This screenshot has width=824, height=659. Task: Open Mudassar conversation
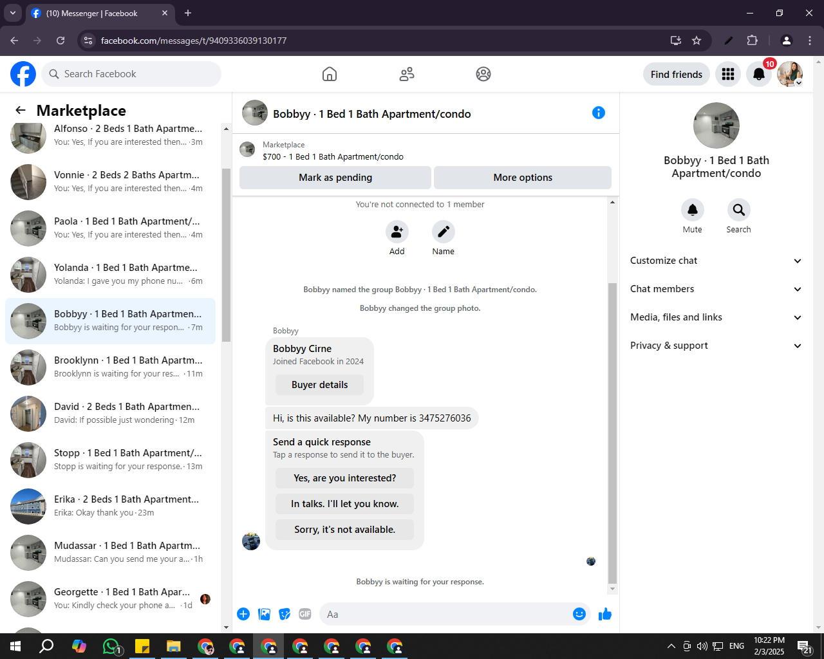110,552
